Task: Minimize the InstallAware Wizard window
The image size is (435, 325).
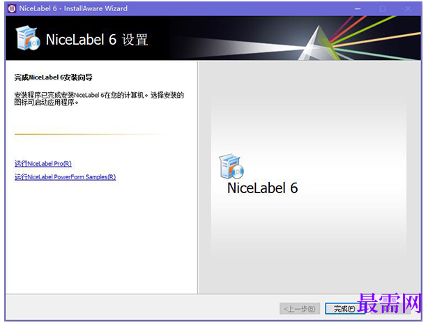Action: coord(358,9)
